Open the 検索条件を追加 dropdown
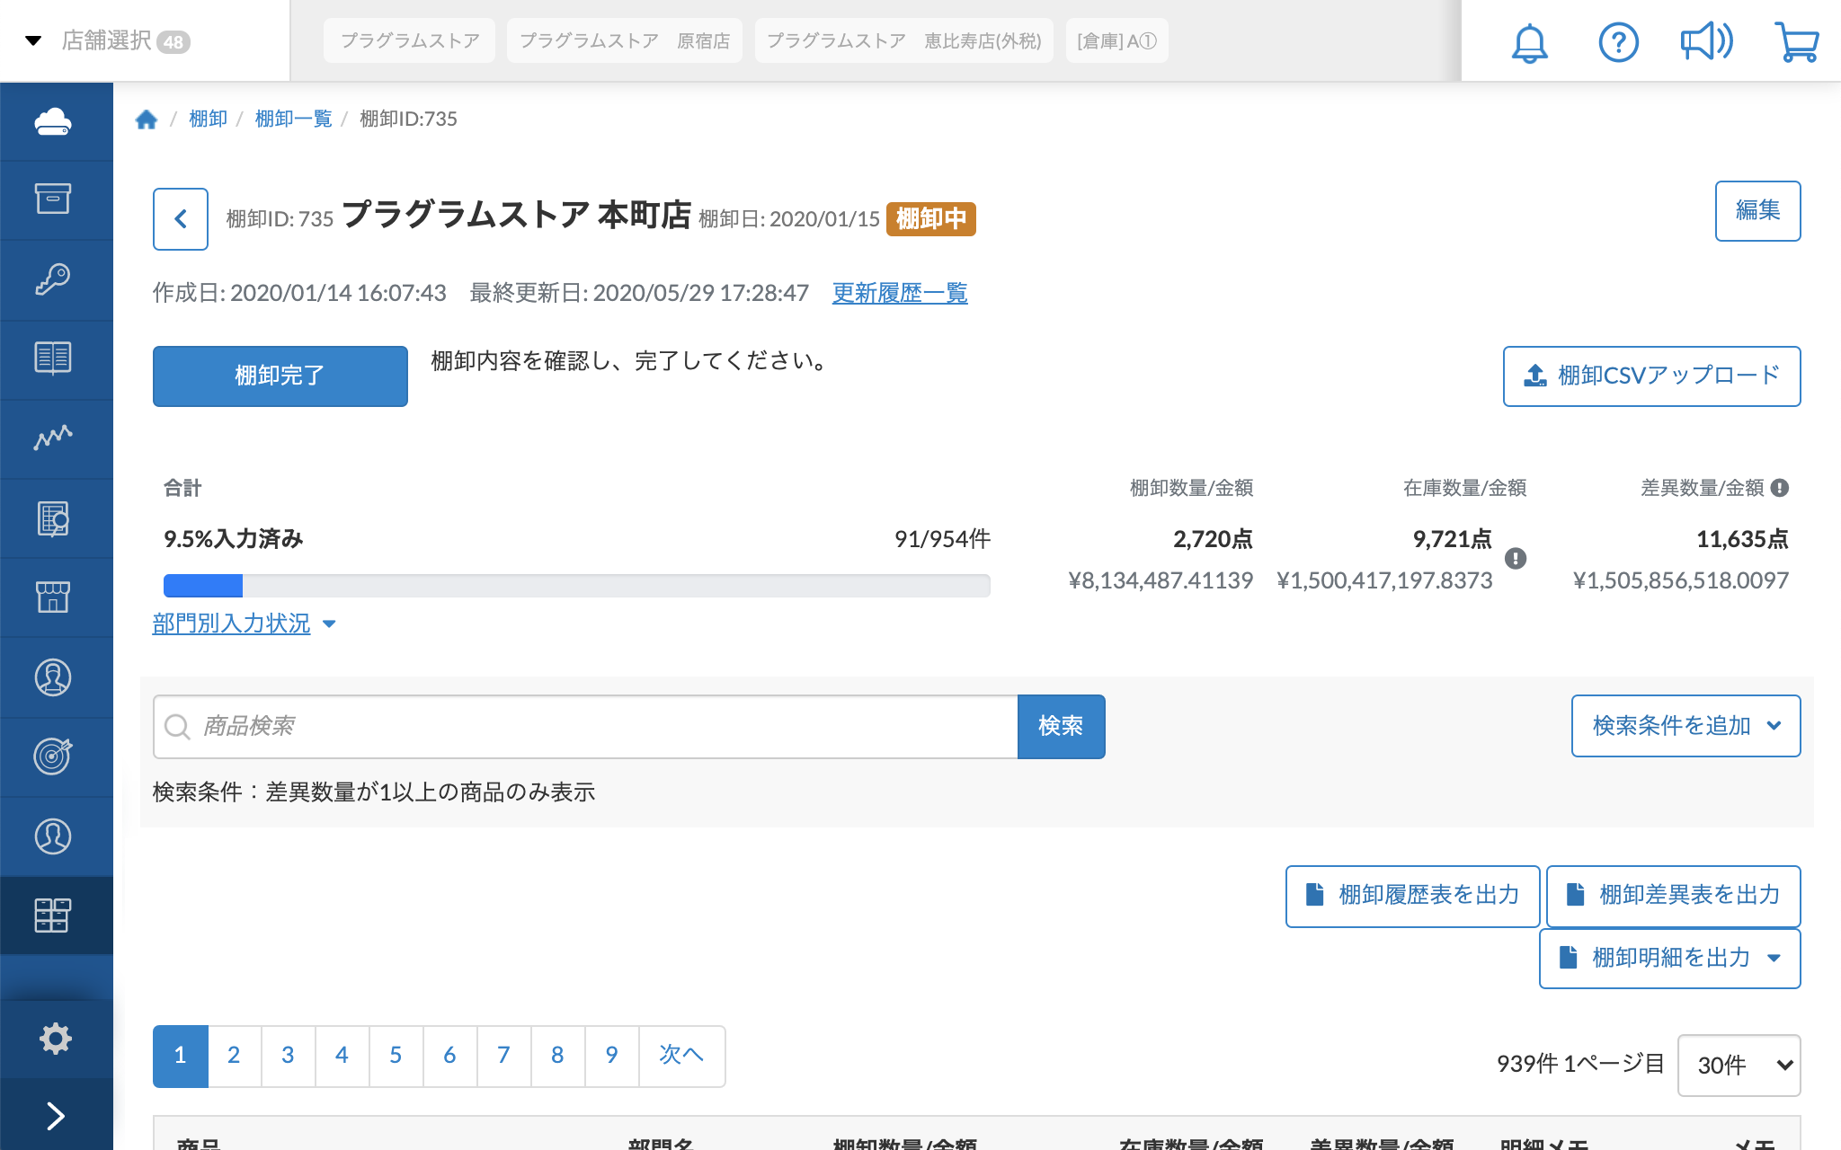The height and width of the screenshot is (1150, 1841). click(1685, 726)
